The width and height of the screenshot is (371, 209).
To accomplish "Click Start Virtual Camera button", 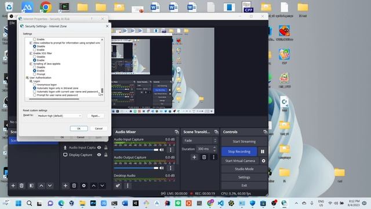I will [x=240, y=161].
